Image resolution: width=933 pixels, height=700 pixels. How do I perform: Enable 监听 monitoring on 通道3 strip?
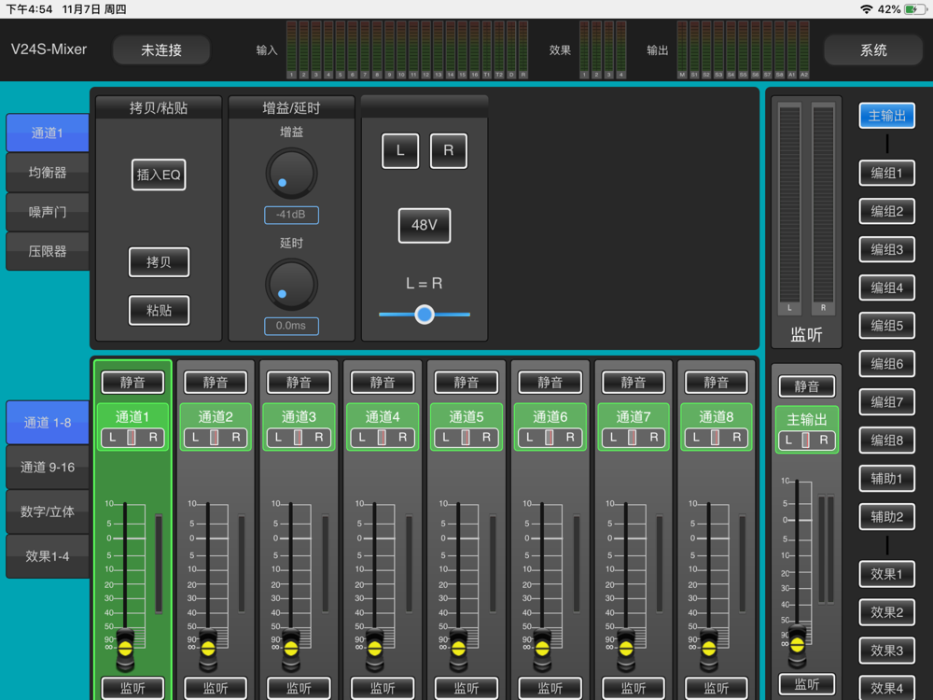coord(299,688)
